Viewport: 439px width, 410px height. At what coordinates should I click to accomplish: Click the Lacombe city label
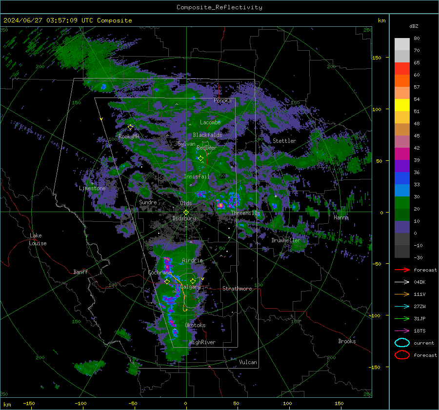(x=210, y=122)
